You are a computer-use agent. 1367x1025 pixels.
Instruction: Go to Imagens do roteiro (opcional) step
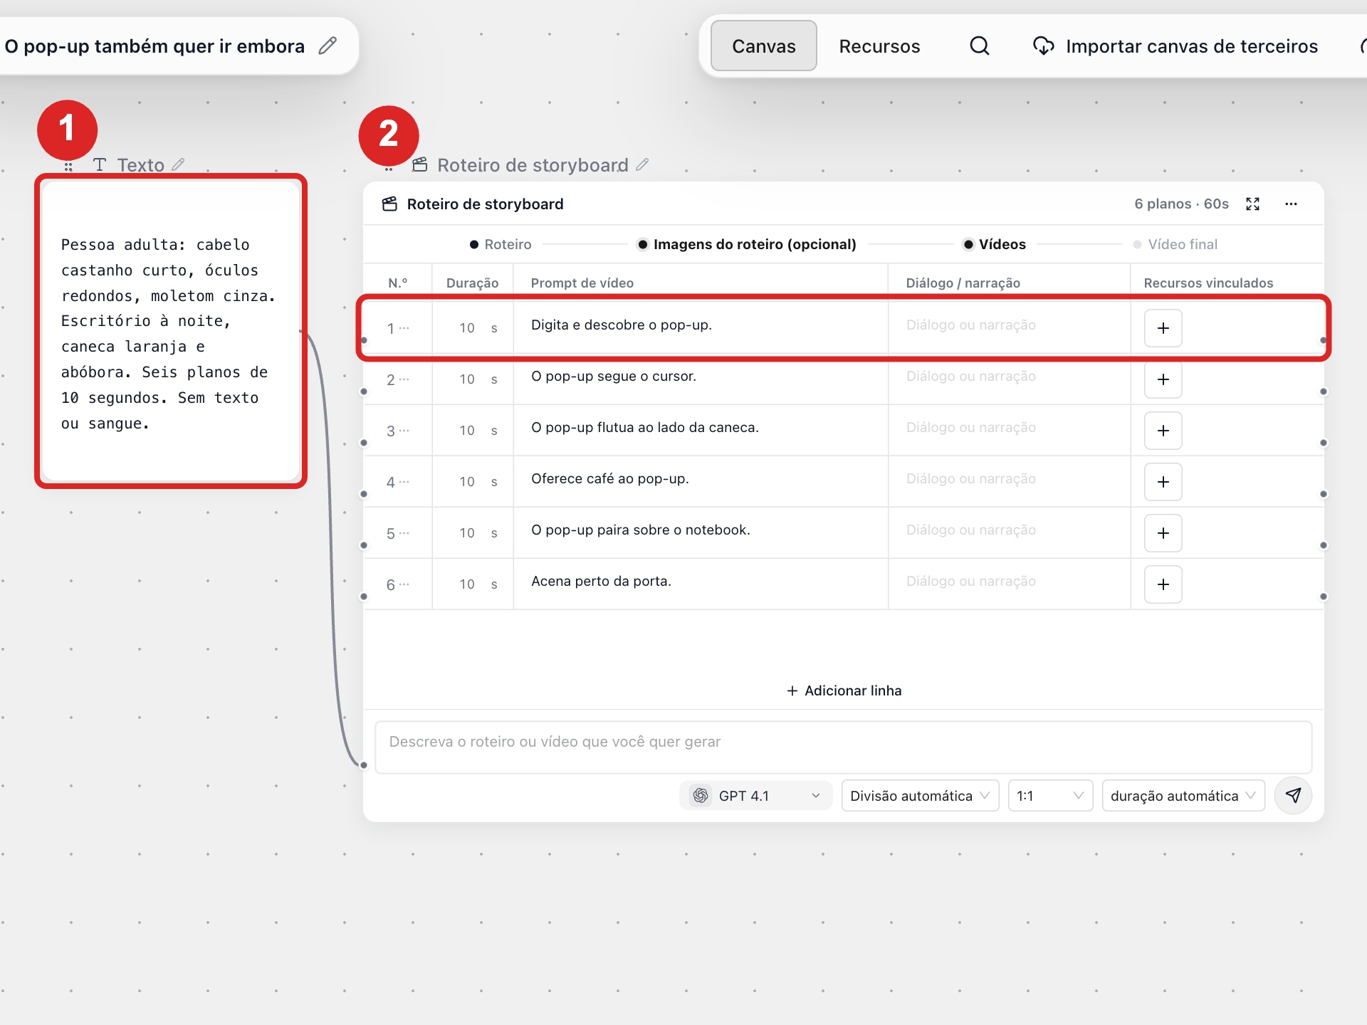coord(747,244)
